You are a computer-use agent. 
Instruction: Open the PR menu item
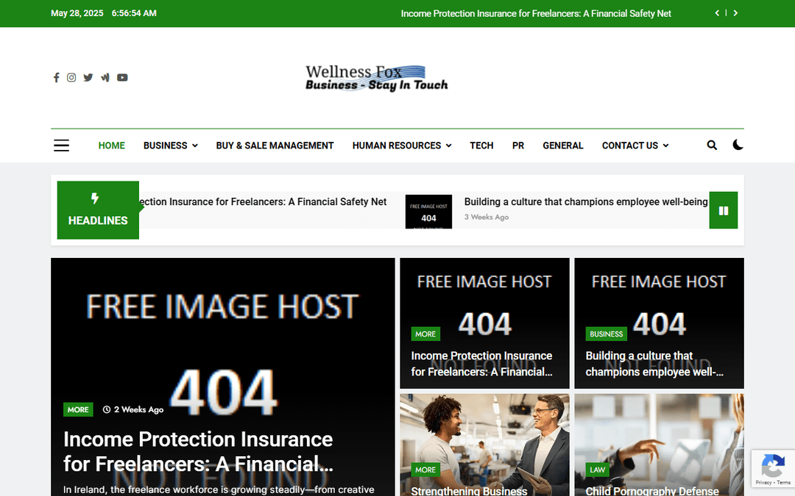click(517, 145)
